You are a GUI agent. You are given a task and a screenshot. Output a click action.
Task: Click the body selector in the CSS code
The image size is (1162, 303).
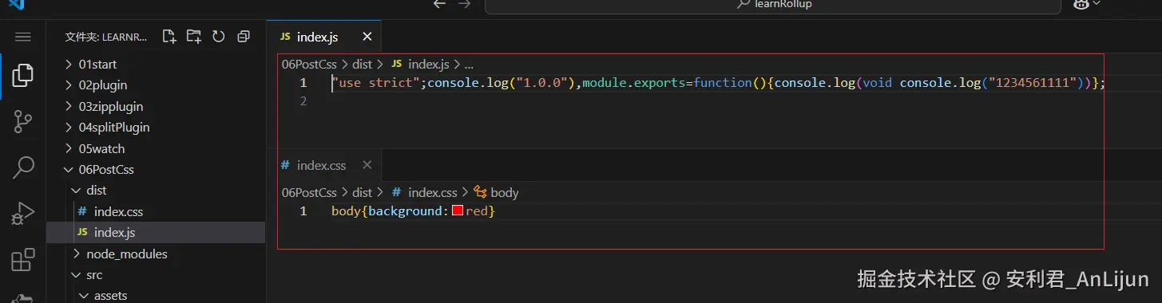point(346,211)
